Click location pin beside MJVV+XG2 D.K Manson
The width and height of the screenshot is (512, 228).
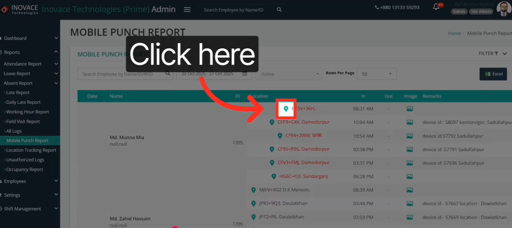254,190
